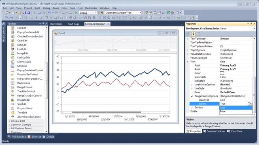The image size is (259, 145).
Task: Choose True in the Visible dropdown list
Action: 236,108
